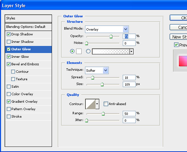Click the glow gradient preview bar
Image resolution: width=187 pixels, height=152 pixels.
click(111, 52)
